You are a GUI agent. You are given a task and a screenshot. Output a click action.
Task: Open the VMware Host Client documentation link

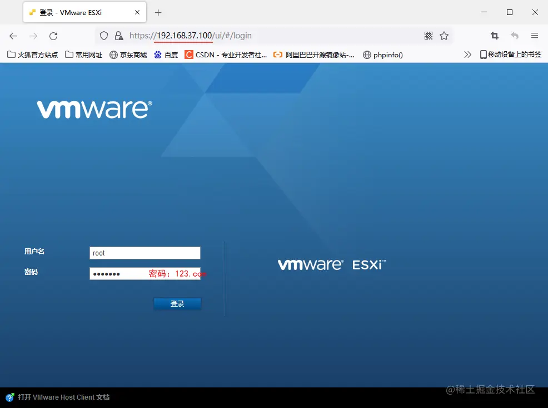point(63,397)
